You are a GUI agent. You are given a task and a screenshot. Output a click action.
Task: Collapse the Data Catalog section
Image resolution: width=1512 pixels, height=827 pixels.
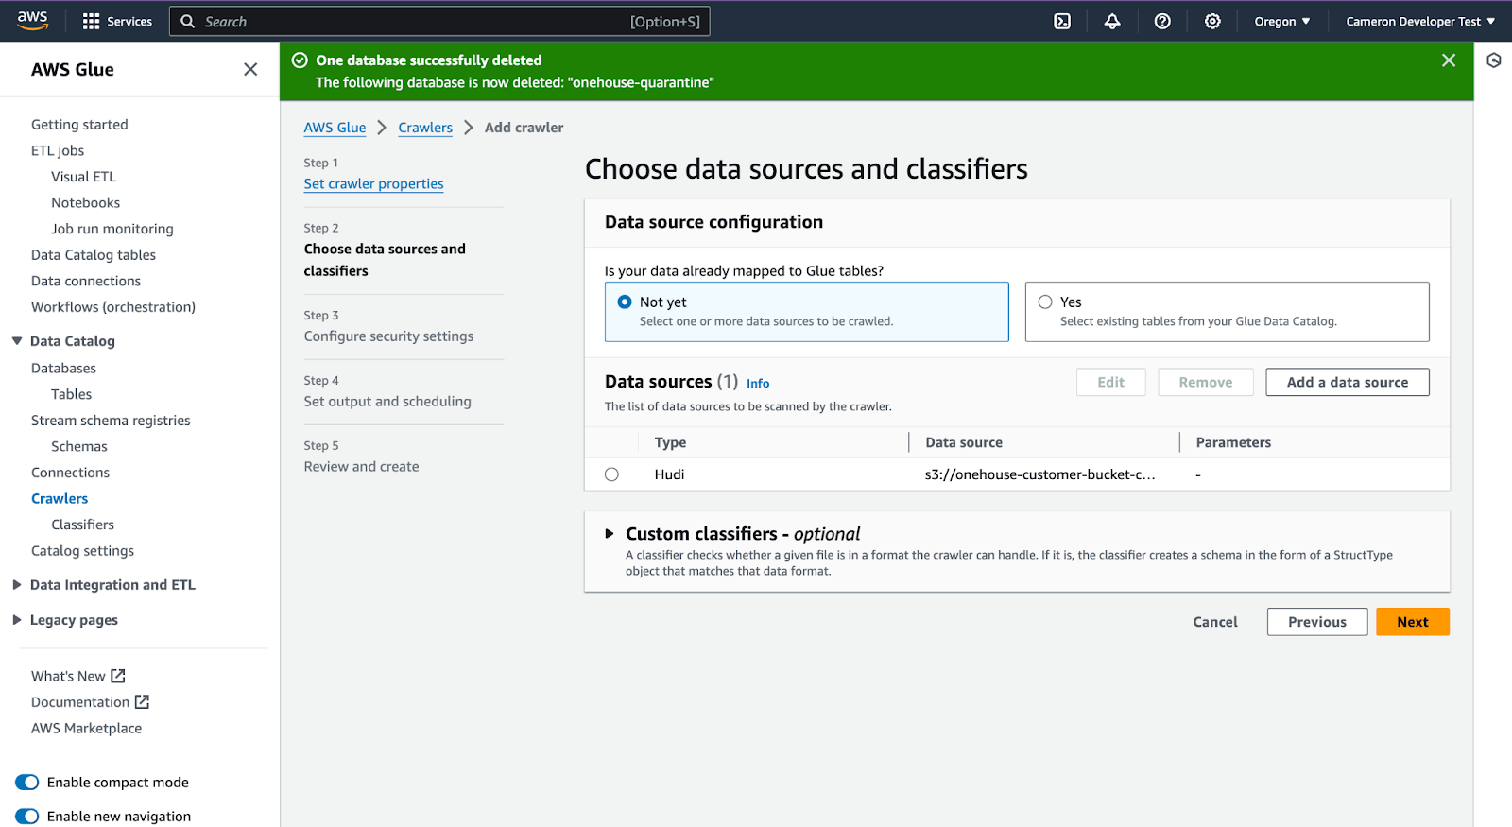pos(17,341)
